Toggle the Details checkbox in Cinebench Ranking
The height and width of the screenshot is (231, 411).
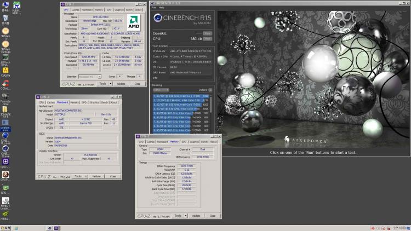pyautogui.click(x=210, y=90)
